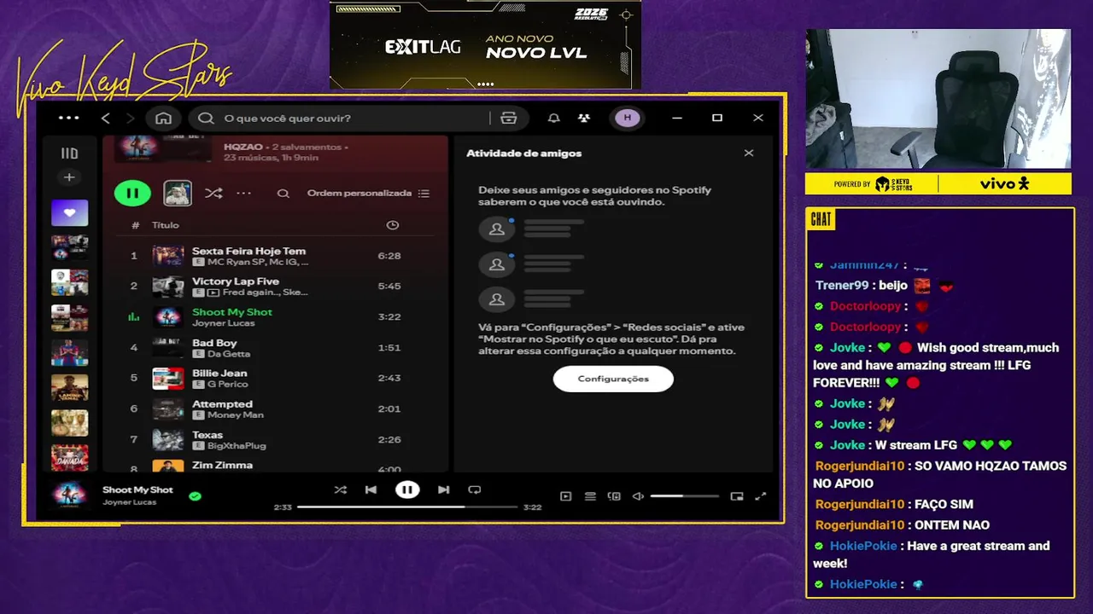Open artist link 'G Perico'
The height and width of the screenshot is (614, 1093).
tap(227, 385)
